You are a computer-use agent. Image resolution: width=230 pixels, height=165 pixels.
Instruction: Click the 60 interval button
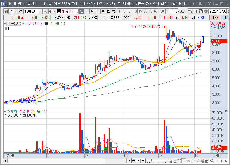pos(156,11)
